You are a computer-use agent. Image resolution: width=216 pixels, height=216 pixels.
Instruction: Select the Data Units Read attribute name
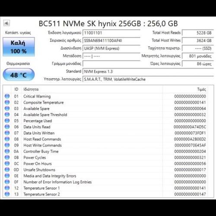(37, 127)
